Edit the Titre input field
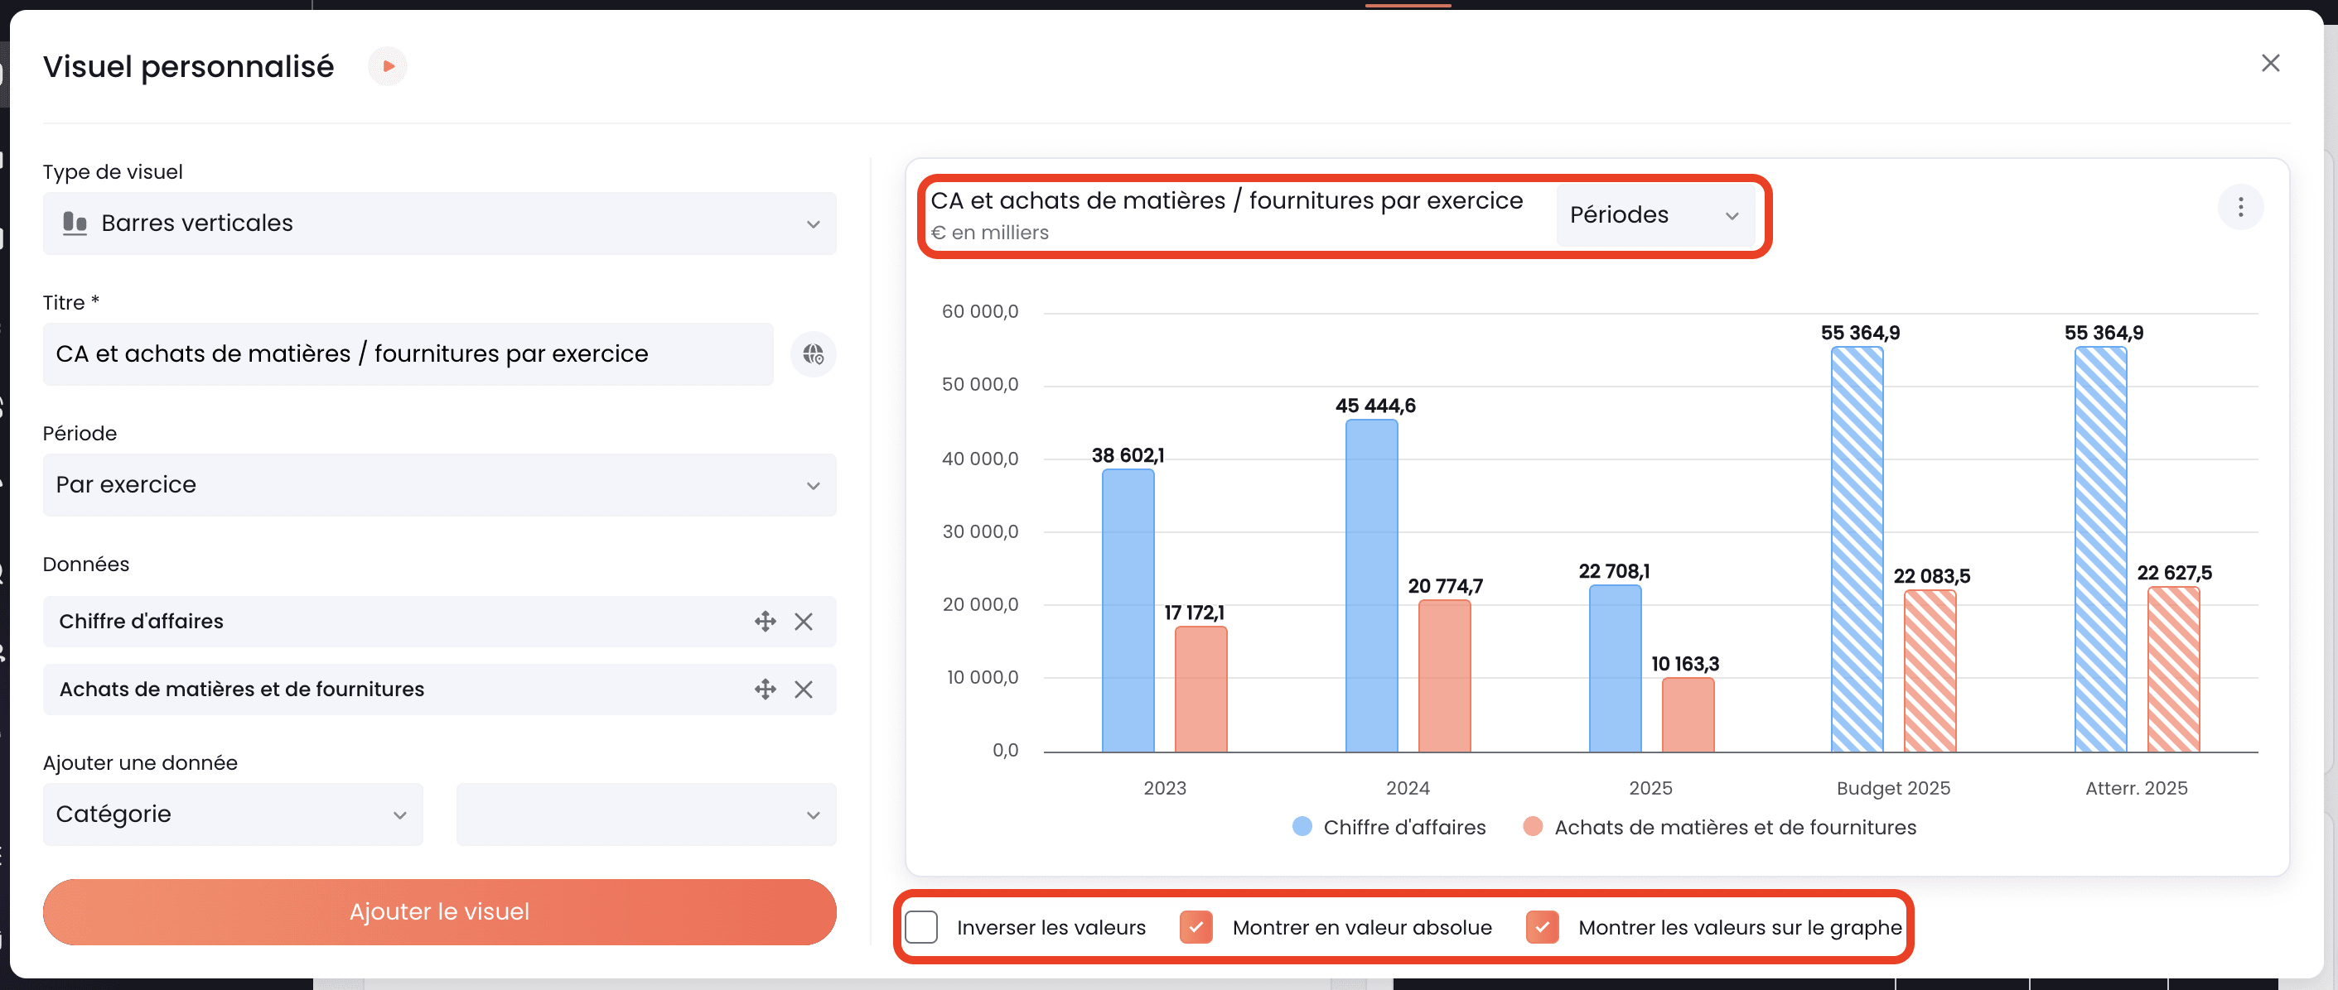This screenshot has height=990, width=2338. click(x=408, y=353)
